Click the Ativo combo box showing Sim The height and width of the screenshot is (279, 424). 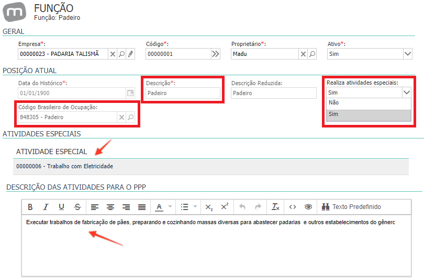370,54
